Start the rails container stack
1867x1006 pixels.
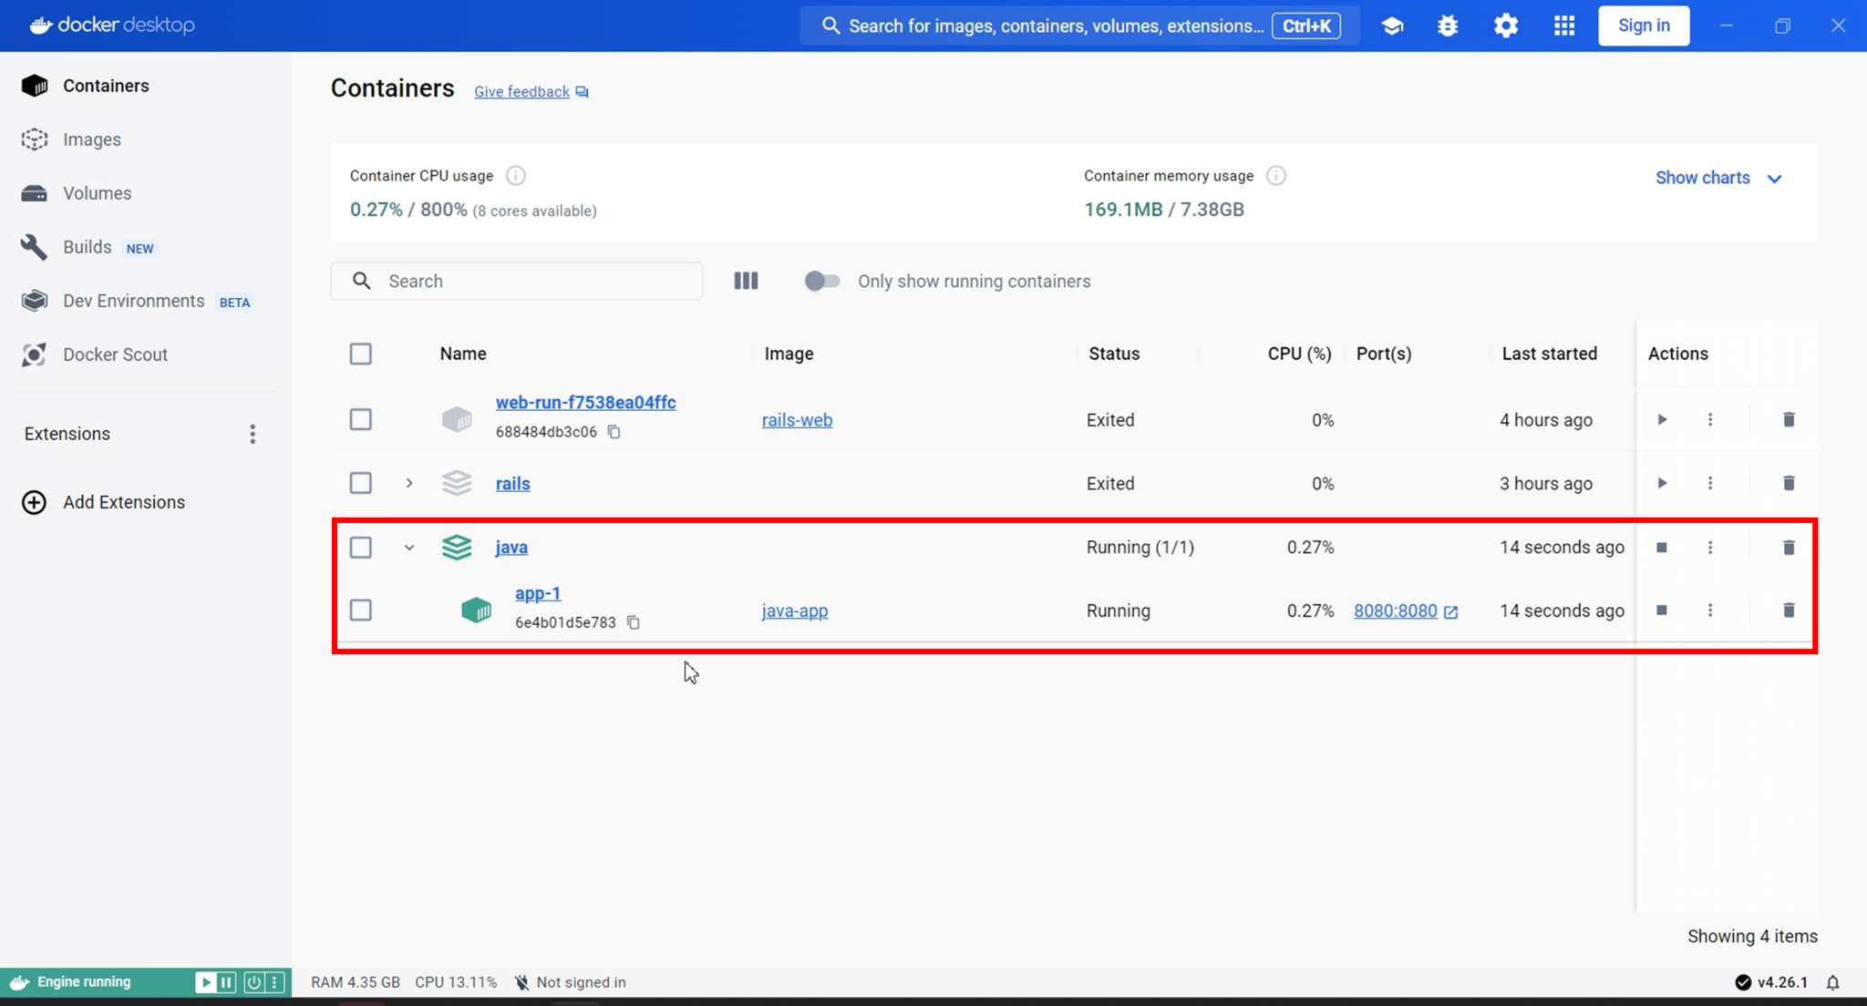pos(1661,484)
